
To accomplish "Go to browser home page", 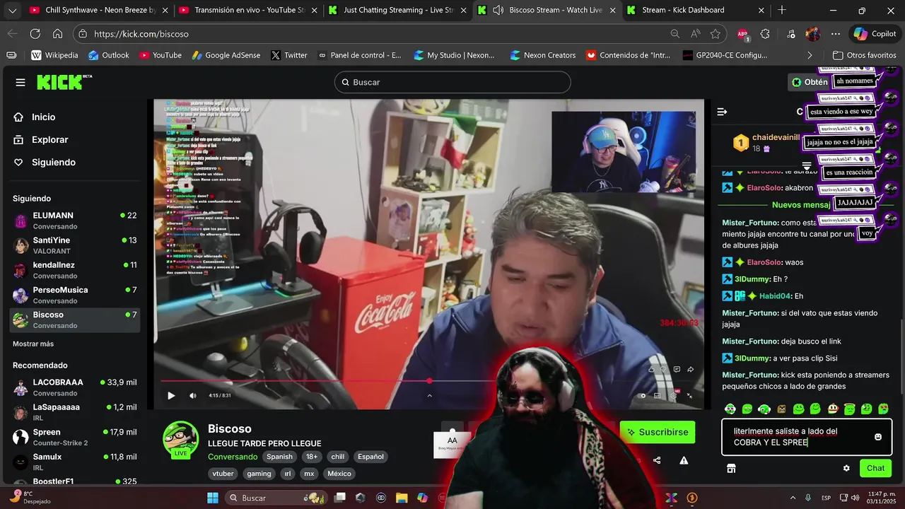I will pyautogui.click(x=58, y=33).
